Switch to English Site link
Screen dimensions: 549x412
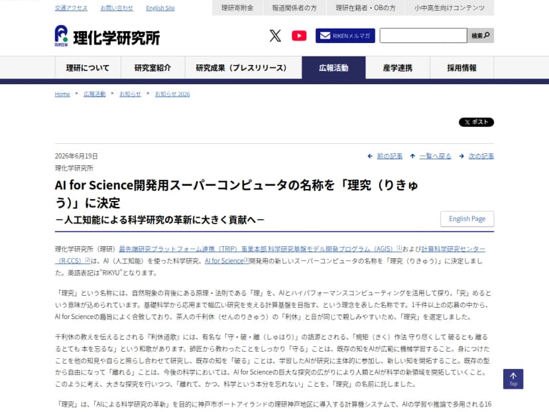(x=160, y=8)
